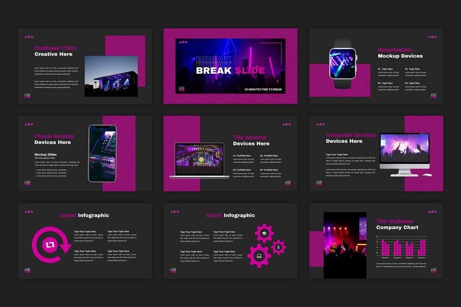The width and height of the screenshot is (461, 307).
Task: Select the circle icon on the Computer Mockup slide
Action: (324, 124)
